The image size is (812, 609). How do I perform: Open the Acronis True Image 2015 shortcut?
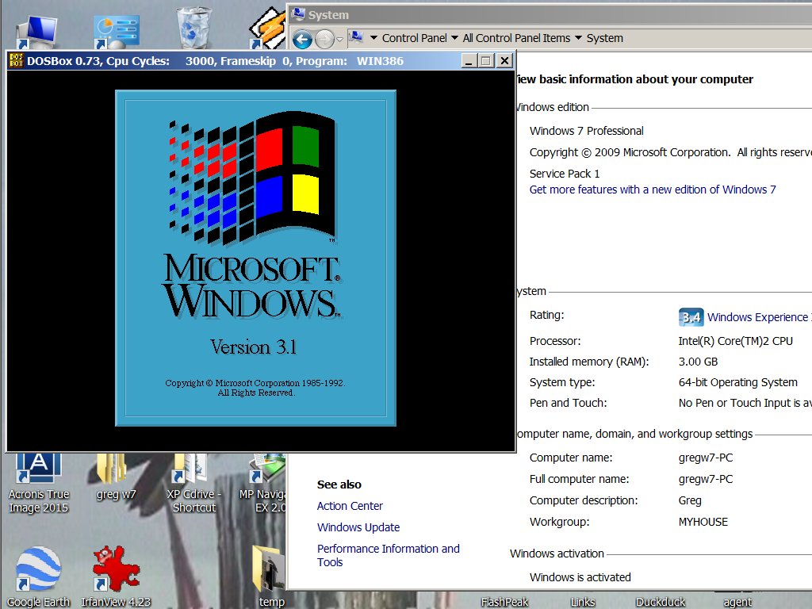pyautogui.click(x=38, y=468)
